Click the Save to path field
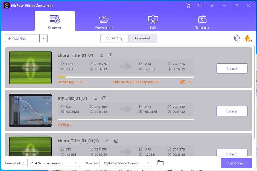 point(122,163)
